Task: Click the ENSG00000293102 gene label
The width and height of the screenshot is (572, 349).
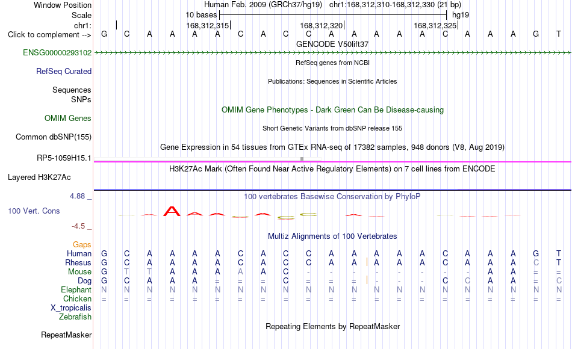Action: pyautogui.click(x=57, y=52)
